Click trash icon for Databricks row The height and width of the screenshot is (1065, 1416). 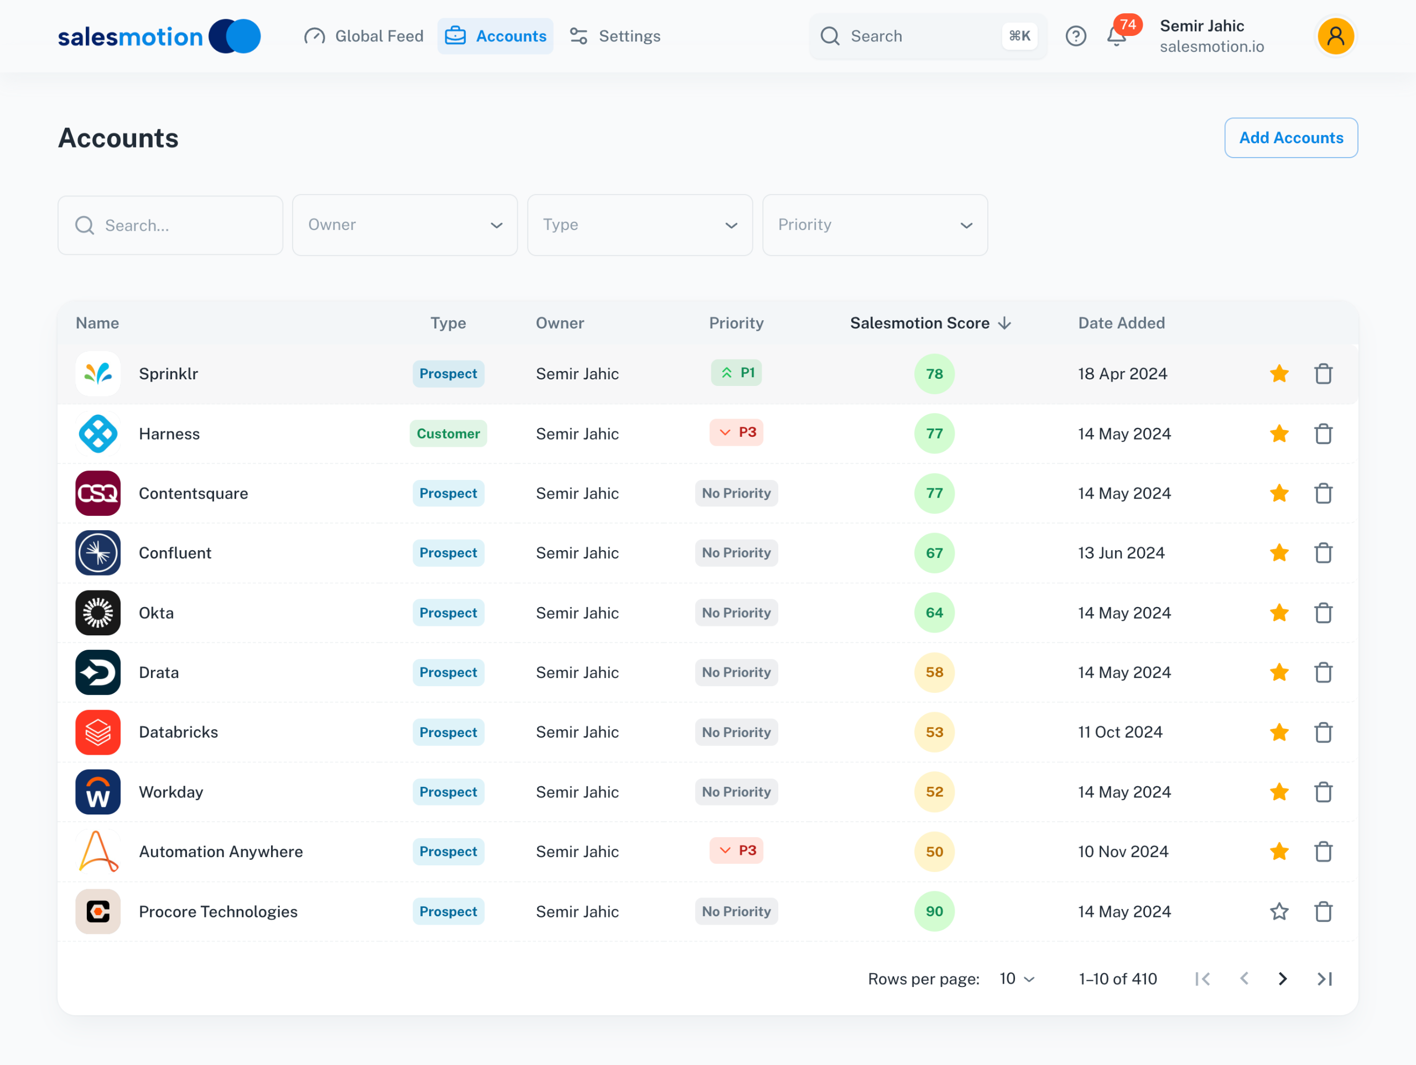(1323, 732)
